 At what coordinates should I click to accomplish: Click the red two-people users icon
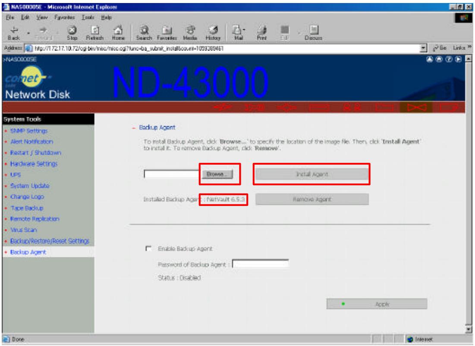click(352, 107)
